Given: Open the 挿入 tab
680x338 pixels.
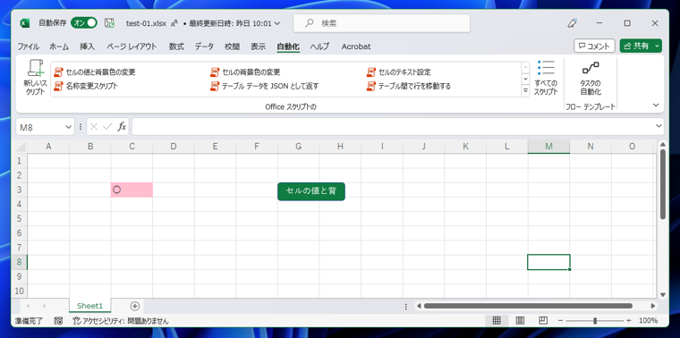Looking at the screenshot, I should pyautogui.click(x=87, y=46).
